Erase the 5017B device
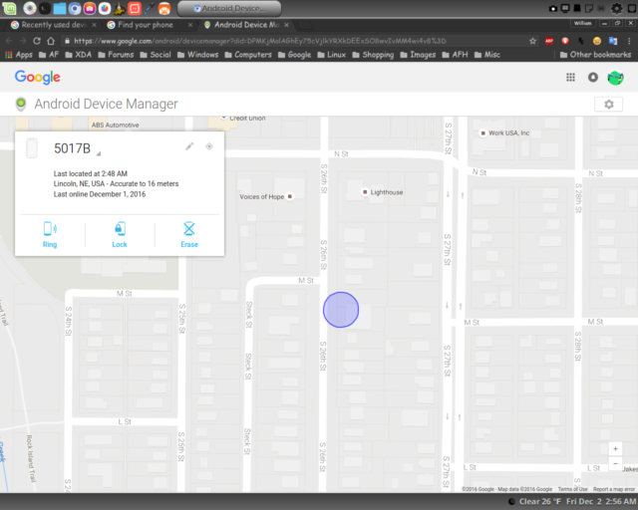This screenshot has height=510, width=638. 189,235
